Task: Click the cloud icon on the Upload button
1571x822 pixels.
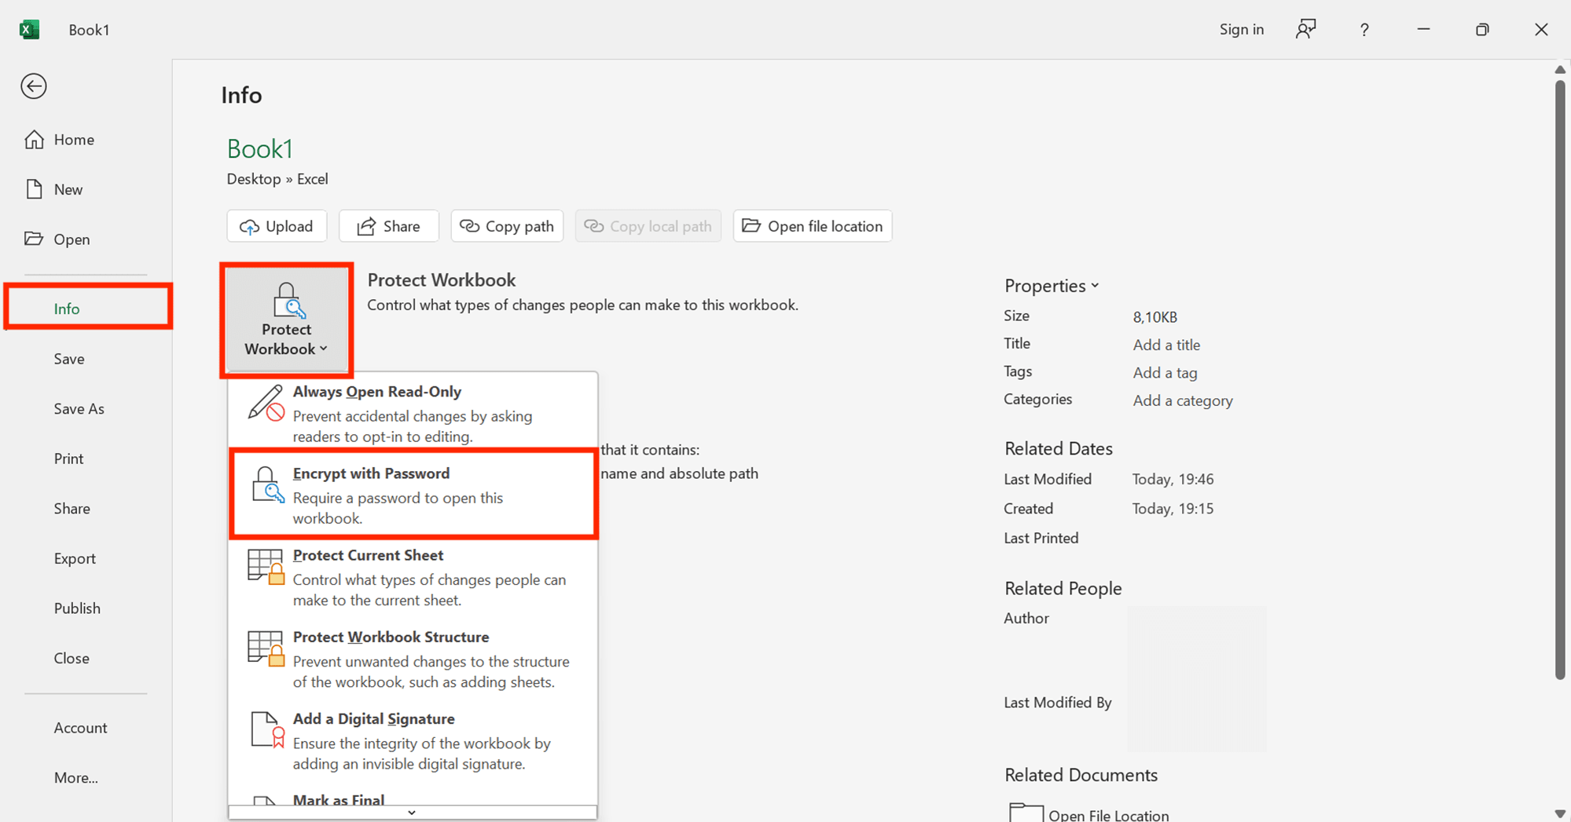Action: point(249,227)
